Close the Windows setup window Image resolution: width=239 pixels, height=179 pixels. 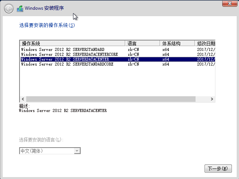pyautogui.click(x=230, y=3)
